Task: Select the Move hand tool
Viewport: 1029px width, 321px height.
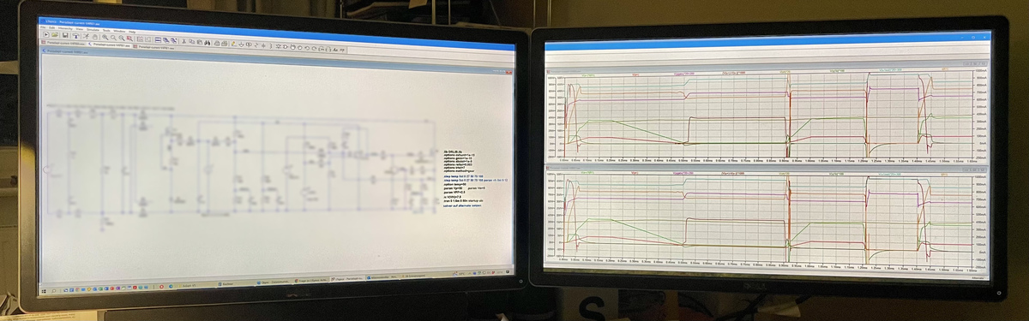Action: (x=293, y=47)
